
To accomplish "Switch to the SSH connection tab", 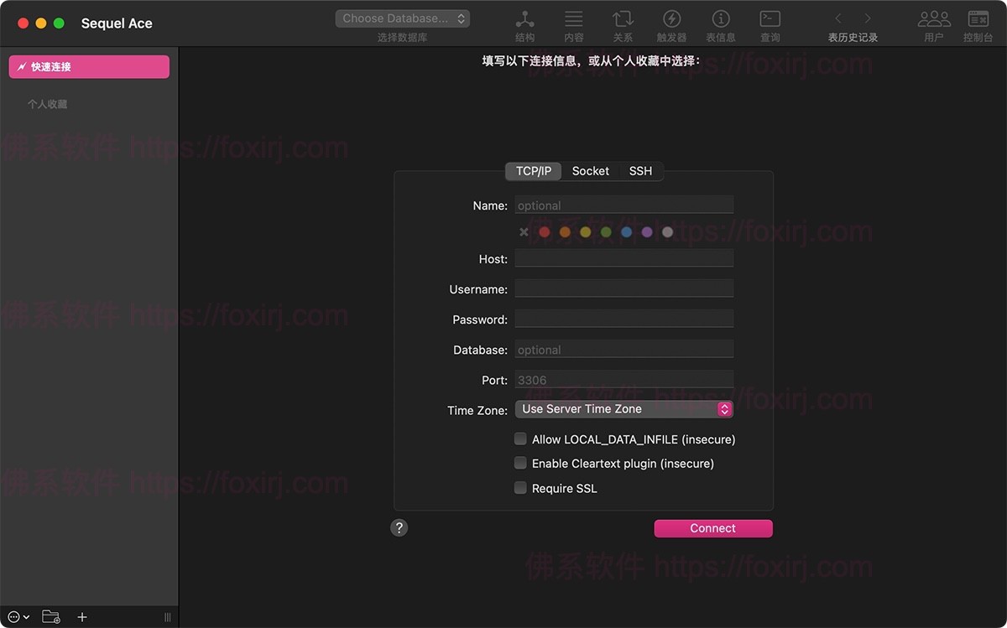I will pyautogui.click(x=640, y=170).
